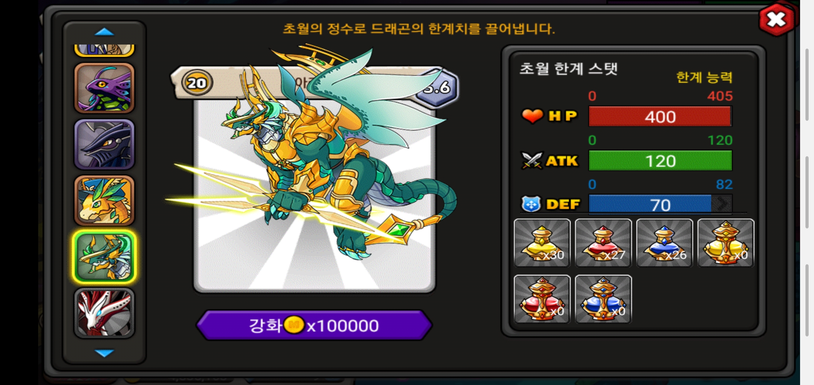Use the large blue essence potion x0

coord(603,299)
